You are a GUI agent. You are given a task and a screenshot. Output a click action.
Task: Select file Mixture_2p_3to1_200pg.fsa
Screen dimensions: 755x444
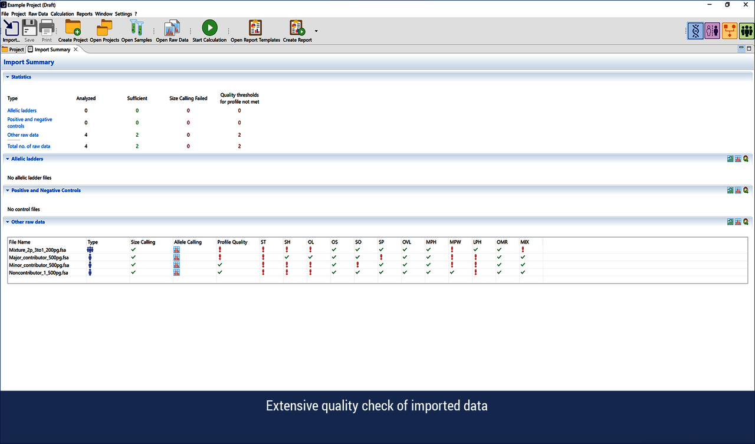click(x=37, y=250)
